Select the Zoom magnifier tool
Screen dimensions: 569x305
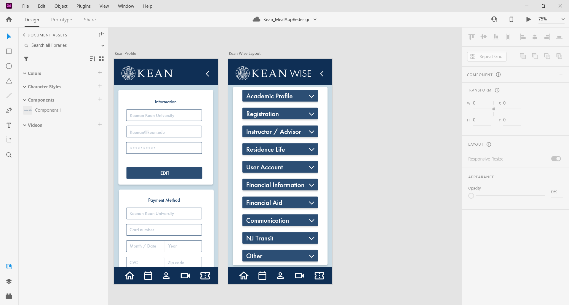click(9, 155)
